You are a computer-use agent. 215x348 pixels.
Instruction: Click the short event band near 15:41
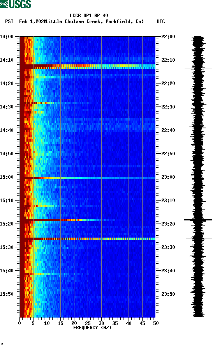coord(52,274)
